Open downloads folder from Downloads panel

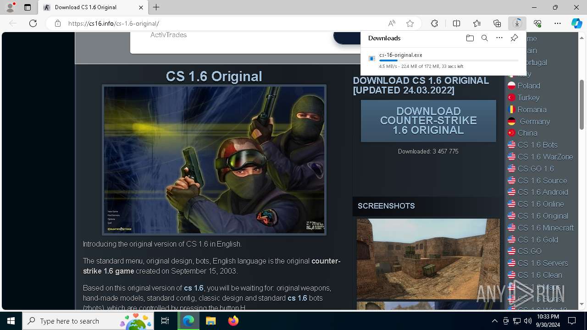click(470, 38)
